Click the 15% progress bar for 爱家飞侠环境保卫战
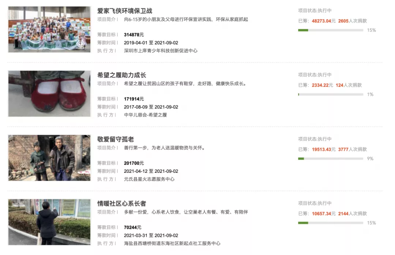This screenshot has height=255, width=395. (331, 30)
